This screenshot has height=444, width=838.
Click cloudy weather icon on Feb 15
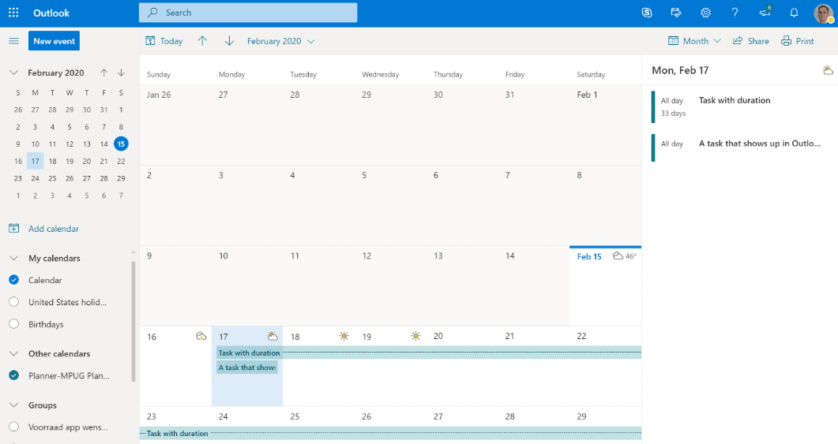point(618,256)
